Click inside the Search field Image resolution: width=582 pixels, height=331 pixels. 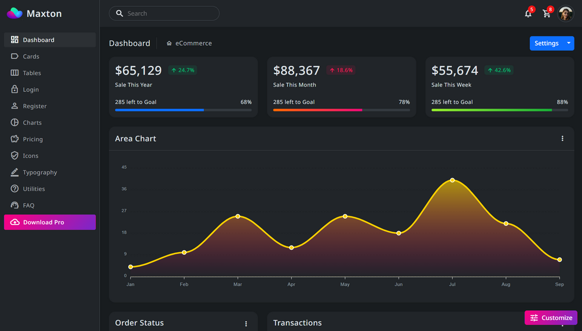[164, 13]
